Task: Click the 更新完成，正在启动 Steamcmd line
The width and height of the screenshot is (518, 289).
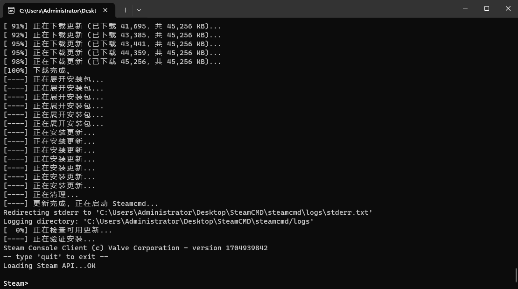Action: [x=81, y=204]
